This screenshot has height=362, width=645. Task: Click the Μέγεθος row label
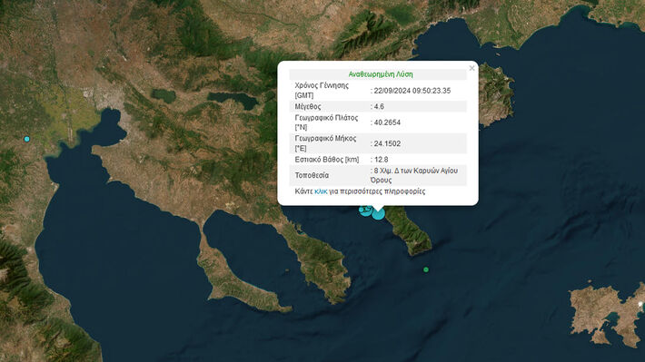pyautogui.click(x=308, y=106)
